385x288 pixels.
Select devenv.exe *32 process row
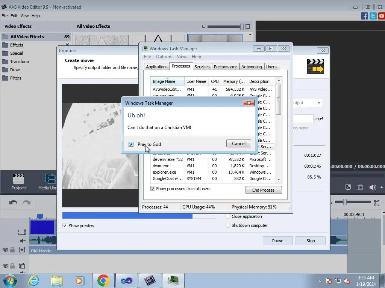pos(212,159)
